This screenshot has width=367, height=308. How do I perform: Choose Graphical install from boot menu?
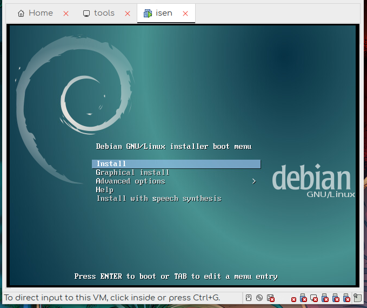point(132,172)
